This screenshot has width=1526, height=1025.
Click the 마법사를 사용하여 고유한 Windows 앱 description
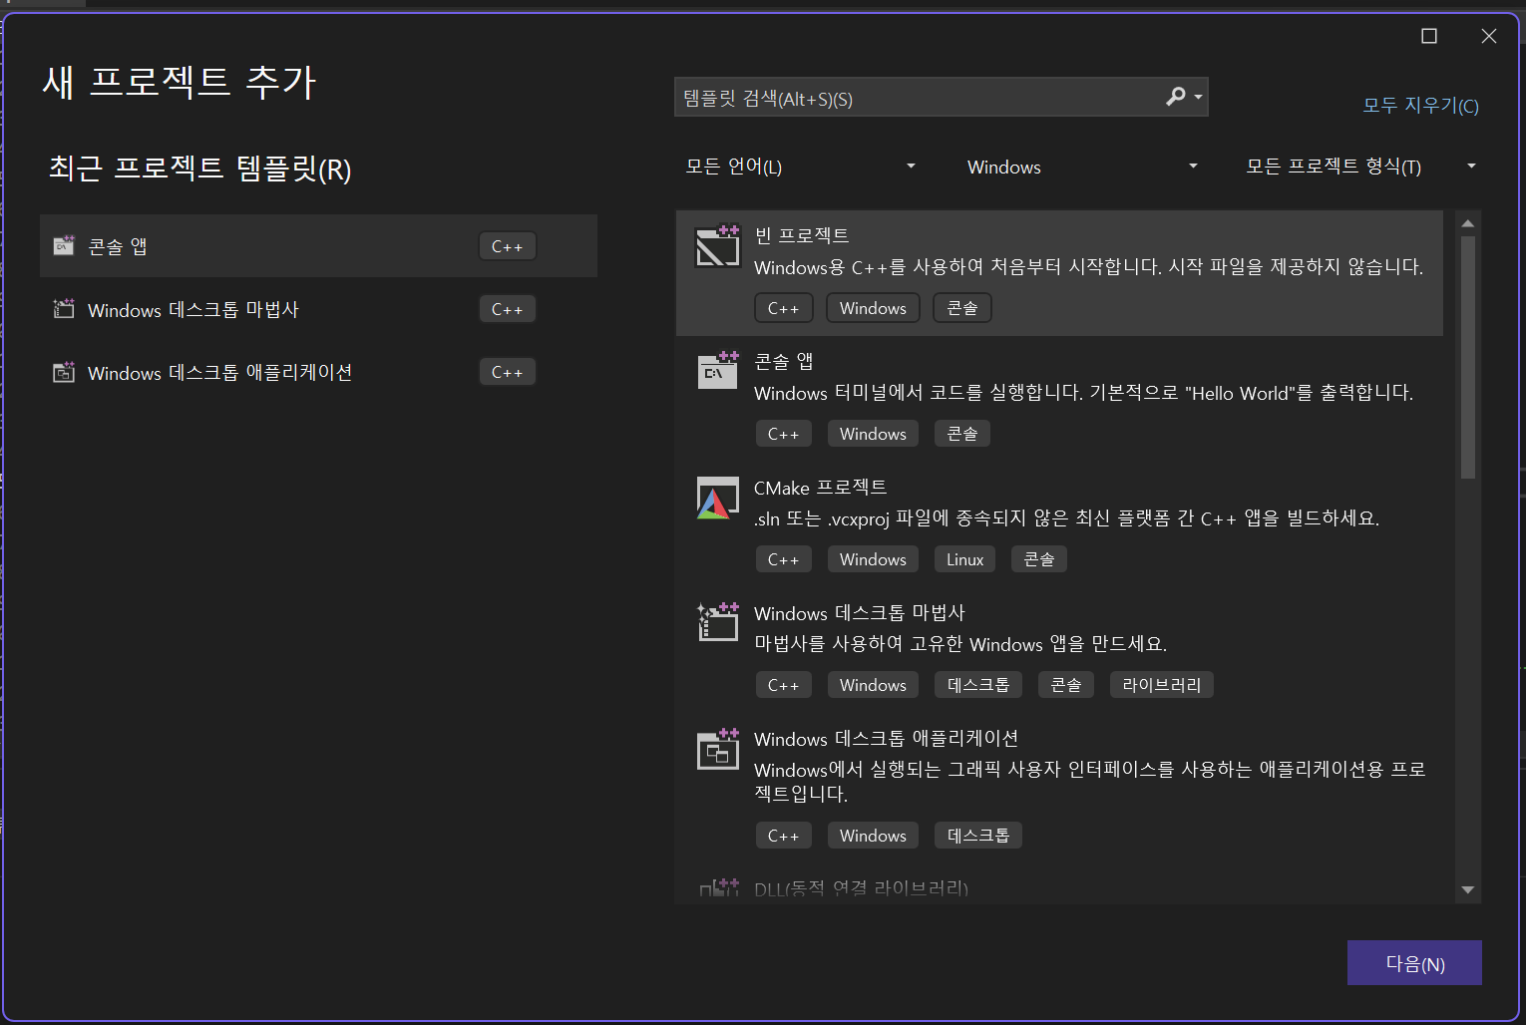tap(960, 644)
